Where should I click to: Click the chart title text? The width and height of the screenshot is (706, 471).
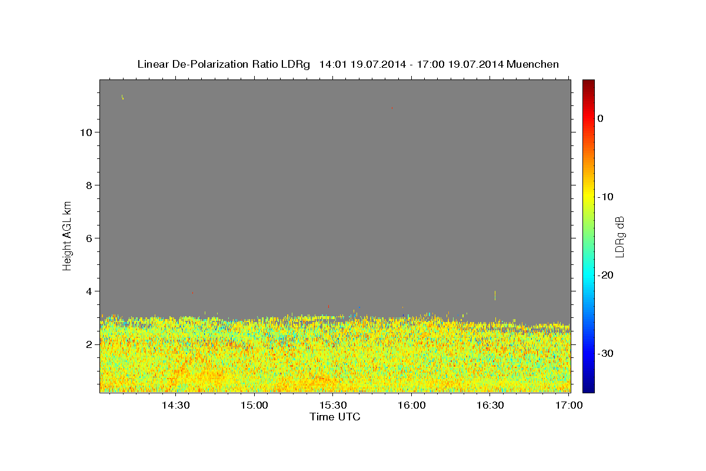(x=348, y=64)
